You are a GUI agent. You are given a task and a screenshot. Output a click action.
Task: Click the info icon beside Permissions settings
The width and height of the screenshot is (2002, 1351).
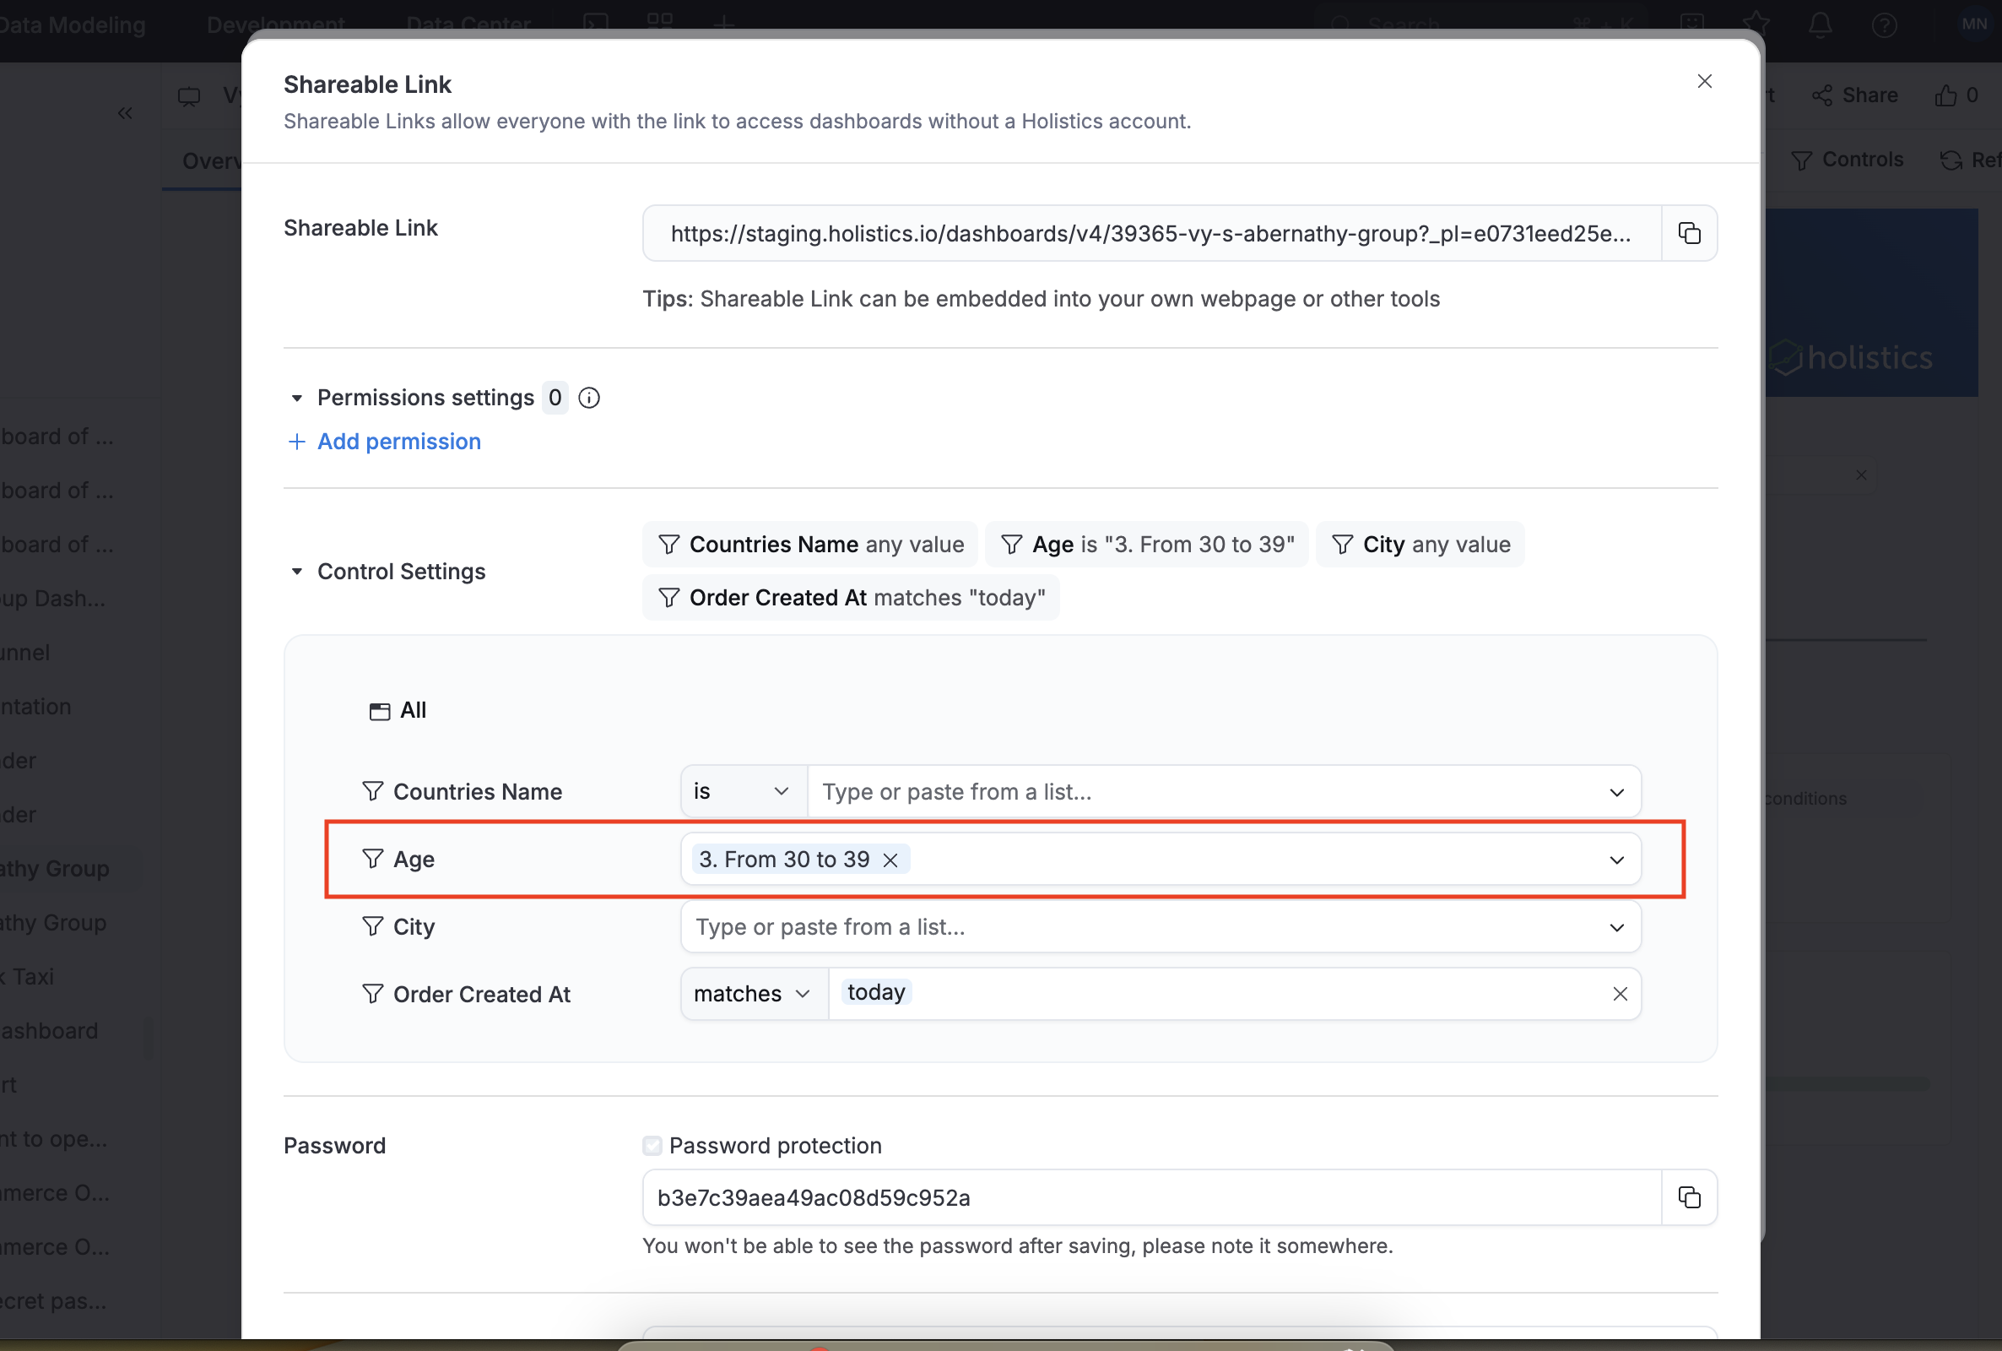click(588, 397)
